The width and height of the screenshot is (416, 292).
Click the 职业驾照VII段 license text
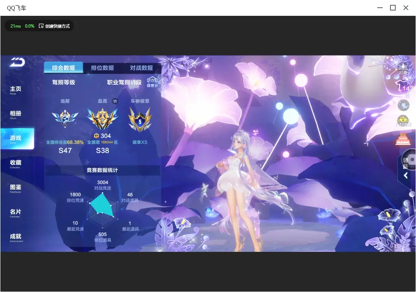click(124, 82)
